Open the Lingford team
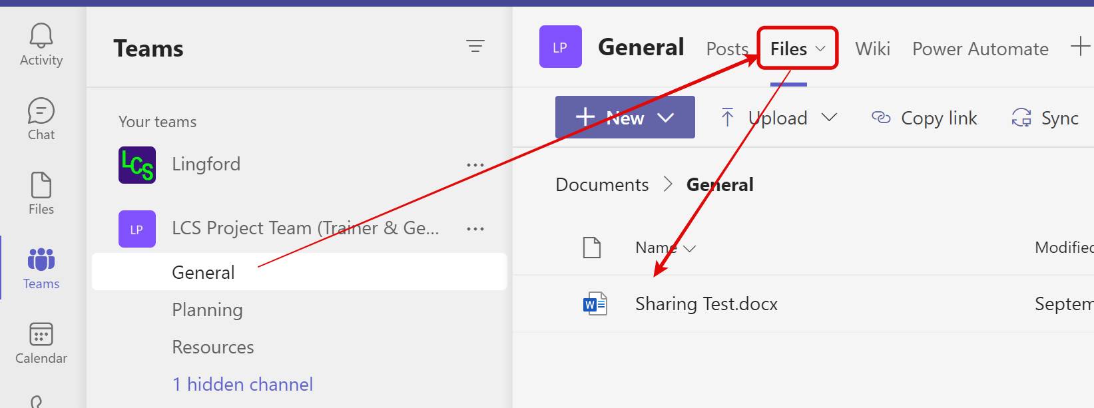 (206, 164)
